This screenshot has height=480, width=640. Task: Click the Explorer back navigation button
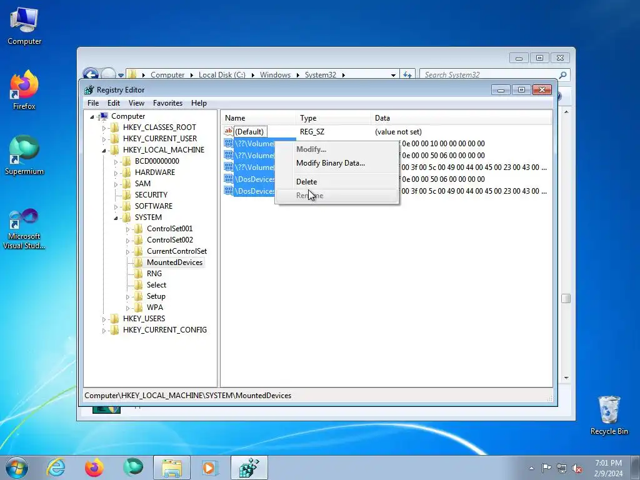tap(90, 74)
